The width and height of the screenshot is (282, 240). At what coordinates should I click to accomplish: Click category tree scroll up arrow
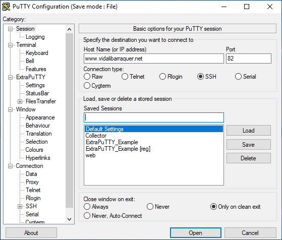coord(70,29)
